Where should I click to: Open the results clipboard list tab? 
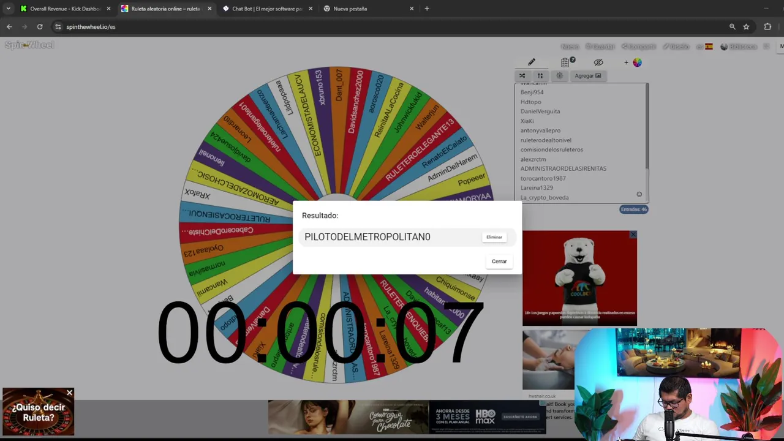565,62
